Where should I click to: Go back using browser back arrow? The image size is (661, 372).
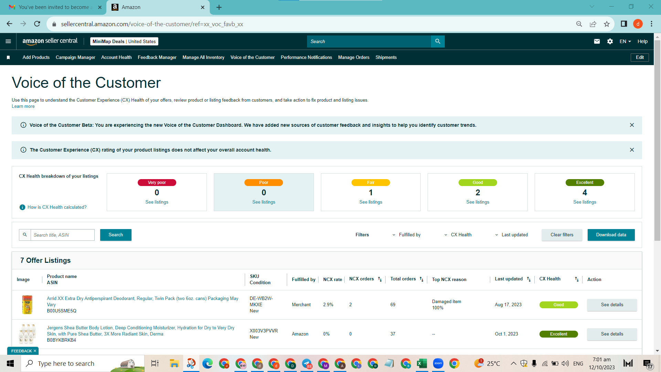tap(9, 24)
